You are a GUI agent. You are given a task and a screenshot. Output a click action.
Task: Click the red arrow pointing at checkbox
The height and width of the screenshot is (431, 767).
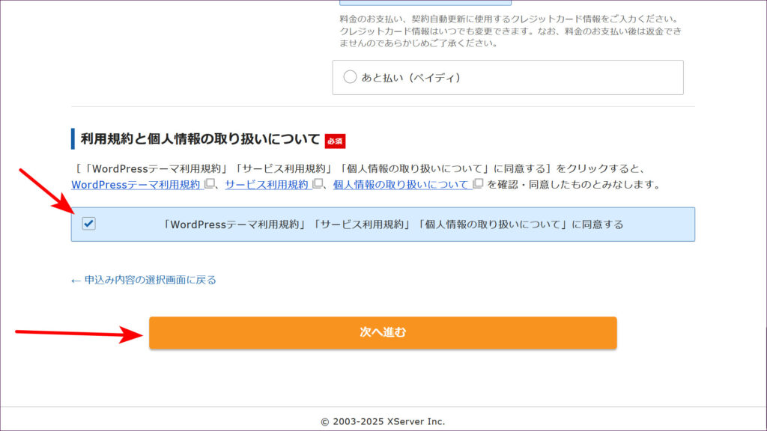[x=46, y=191]
